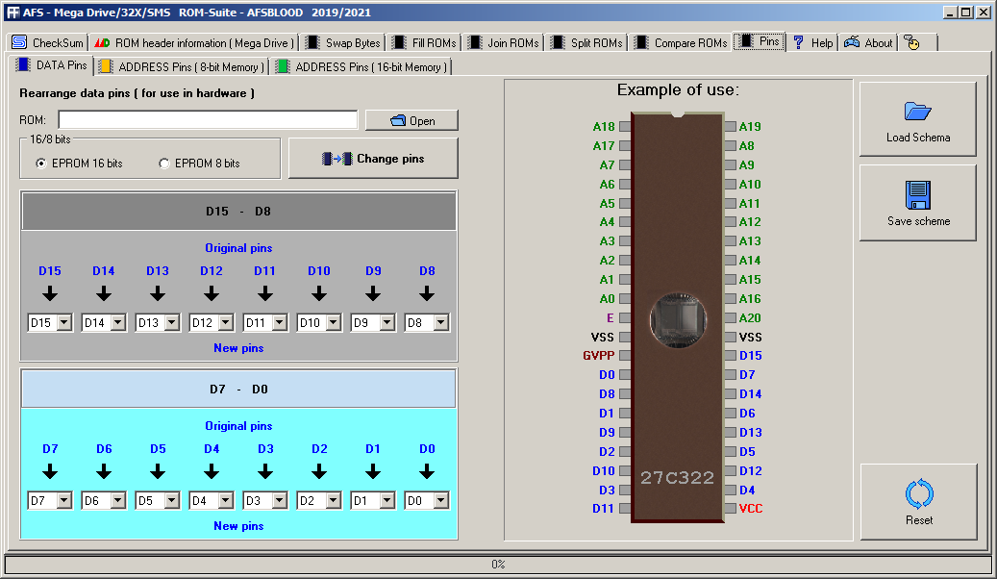Viewport: 997px width, 579px height.
Task: Open the CheckSum tab icon
Action: coord(20,42)
